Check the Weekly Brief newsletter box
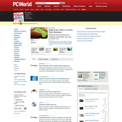The image size is (122, 122). click(15, 99)
